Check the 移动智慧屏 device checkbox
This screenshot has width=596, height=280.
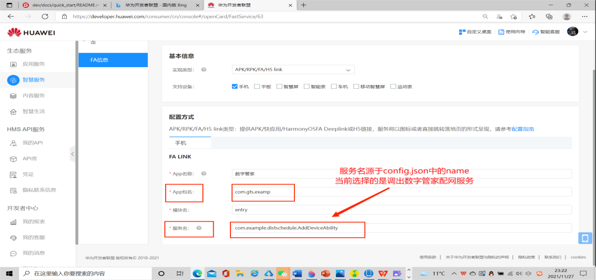356,86
